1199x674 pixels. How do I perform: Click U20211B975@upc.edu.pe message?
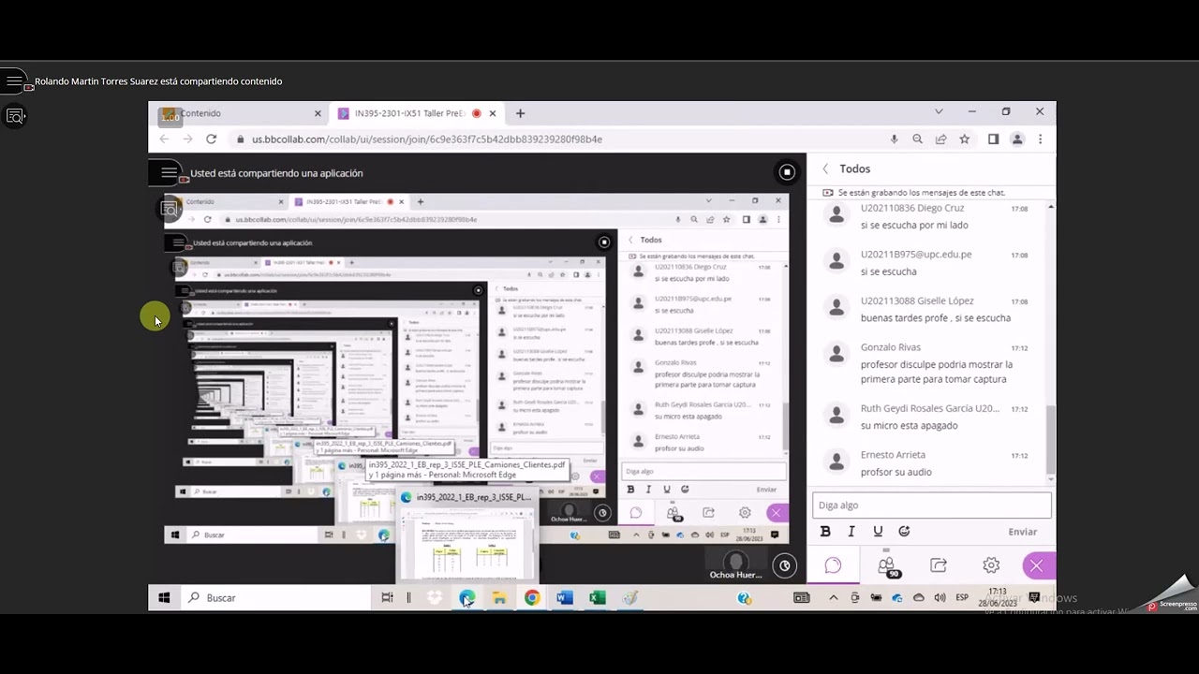(931, 262)
